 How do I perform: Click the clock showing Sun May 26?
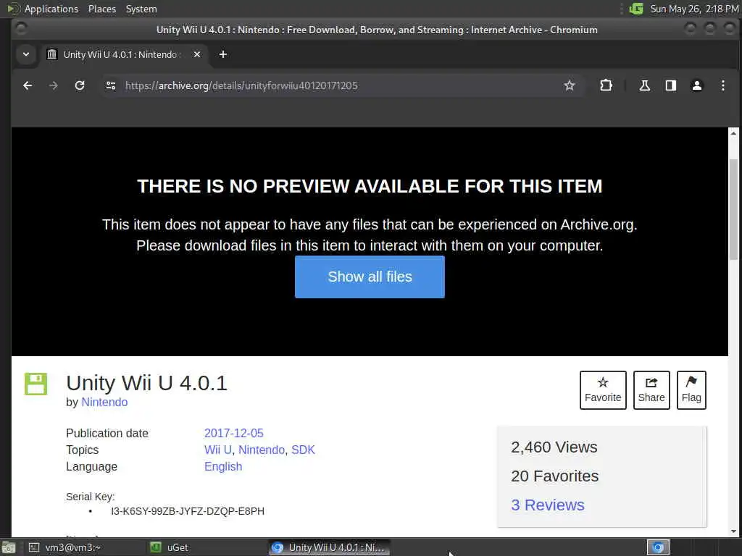point(694,9)
